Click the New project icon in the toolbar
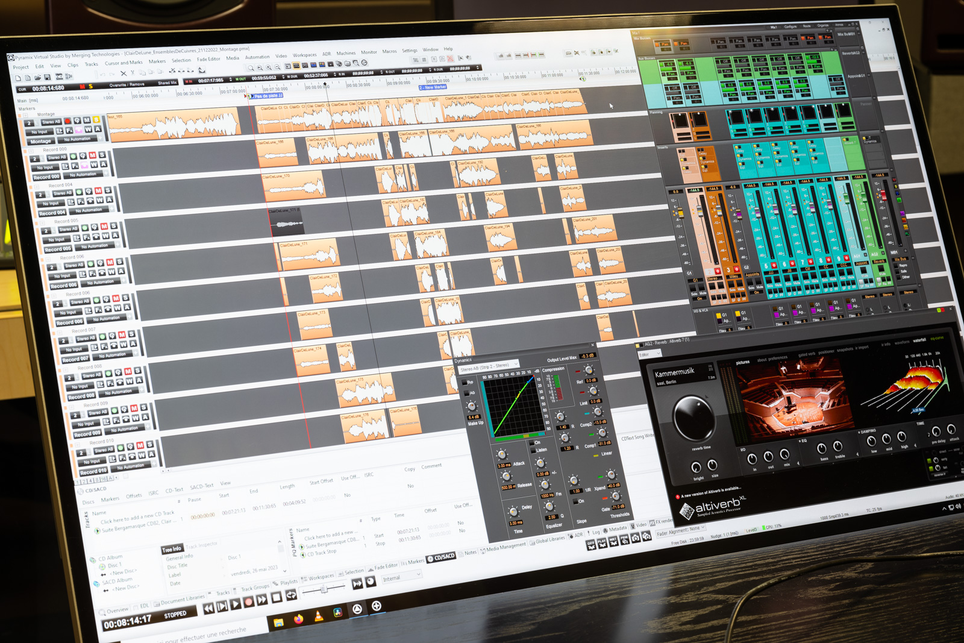 (x=18, y=78)
